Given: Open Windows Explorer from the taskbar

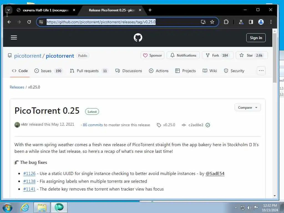Looking at the screenshot, I should [x=42, y=207].
